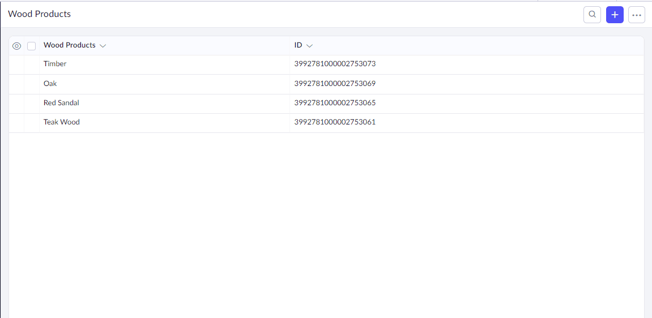Click the ID ending in 2753069
The width and height of the screenshot is (652, 318).
tap(335, 84)
